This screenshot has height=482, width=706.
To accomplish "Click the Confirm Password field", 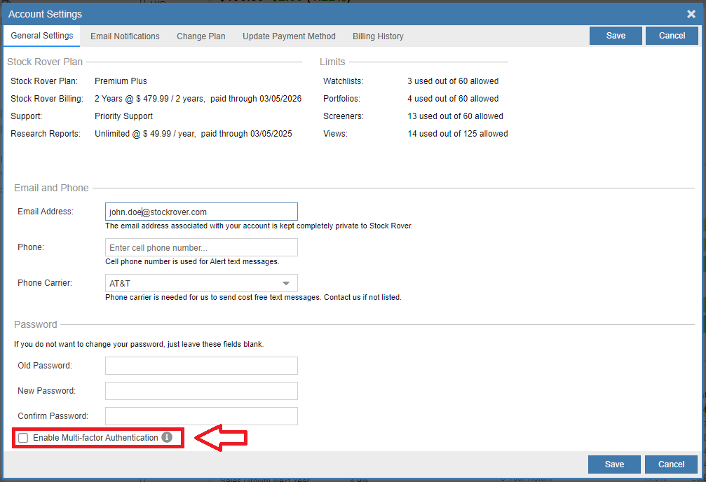I will [201, 415].
